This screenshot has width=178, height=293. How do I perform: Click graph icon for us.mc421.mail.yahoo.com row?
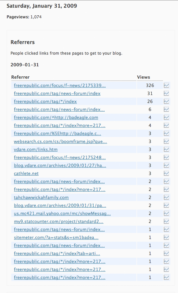click(x=166, y=213)
